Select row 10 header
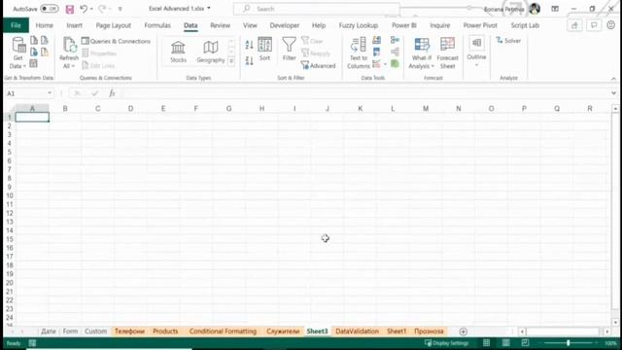This screenshot has height=350, width=622. 10,195
